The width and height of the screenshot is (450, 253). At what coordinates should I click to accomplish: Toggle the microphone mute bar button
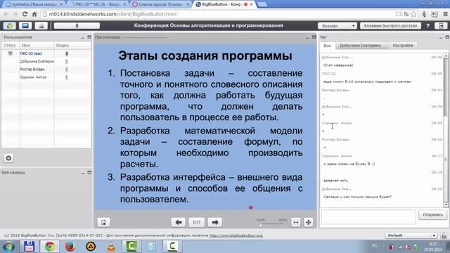pos(77,26)
